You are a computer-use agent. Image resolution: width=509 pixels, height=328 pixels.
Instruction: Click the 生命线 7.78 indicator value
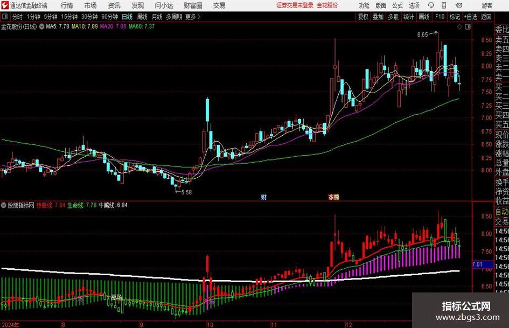pyautogui.click(x=82, y=205)
